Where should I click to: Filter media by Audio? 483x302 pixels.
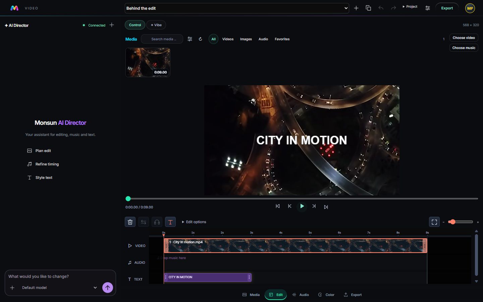pyautogui.click(x=263, y=39)
